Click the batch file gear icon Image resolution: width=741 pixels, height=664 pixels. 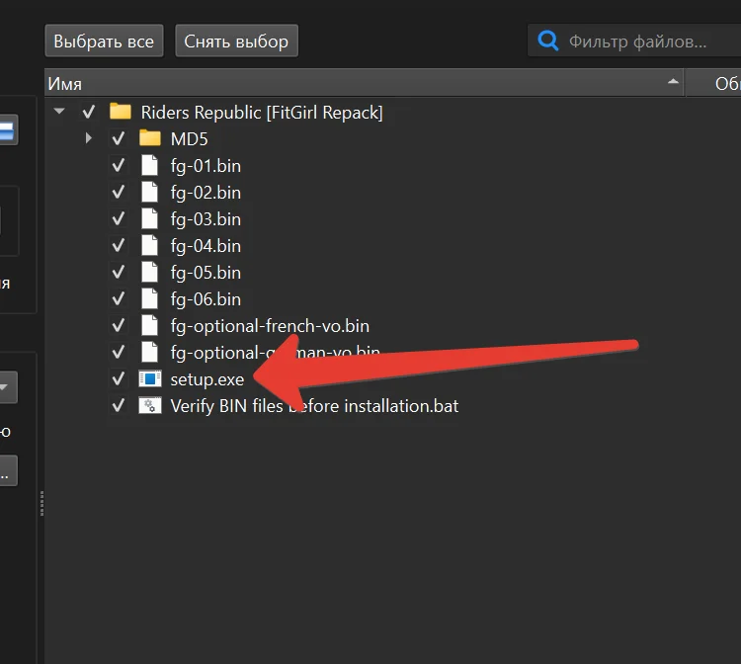tap(149, 405)
